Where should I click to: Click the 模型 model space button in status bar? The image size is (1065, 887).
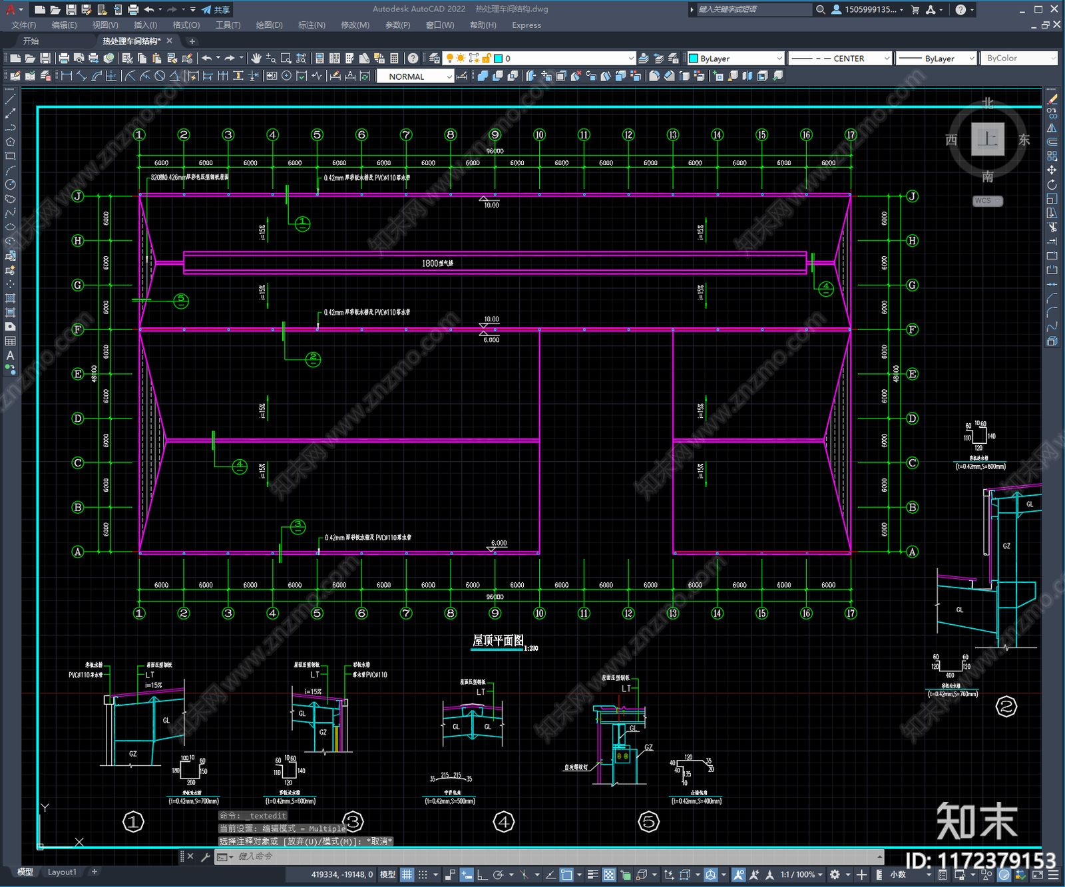click(x=387, y=874)
